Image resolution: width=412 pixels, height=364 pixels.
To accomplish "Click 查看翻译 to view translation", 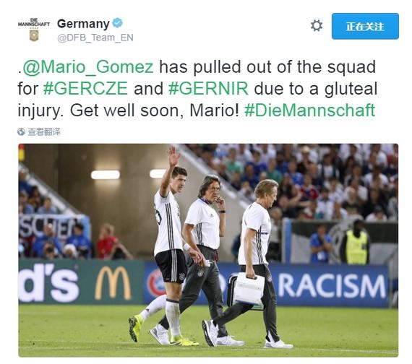I will [x=44, y=131].
